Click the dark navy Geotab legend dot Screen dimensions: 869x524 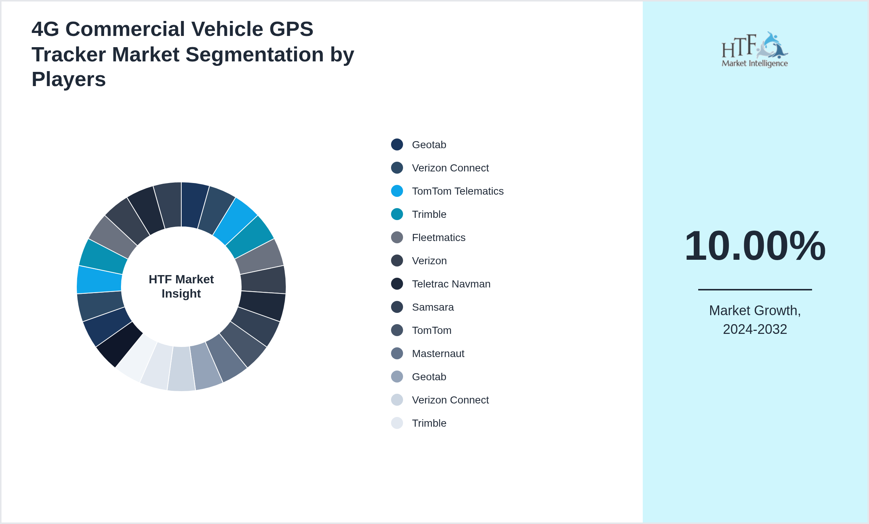(x=397, y=144)
